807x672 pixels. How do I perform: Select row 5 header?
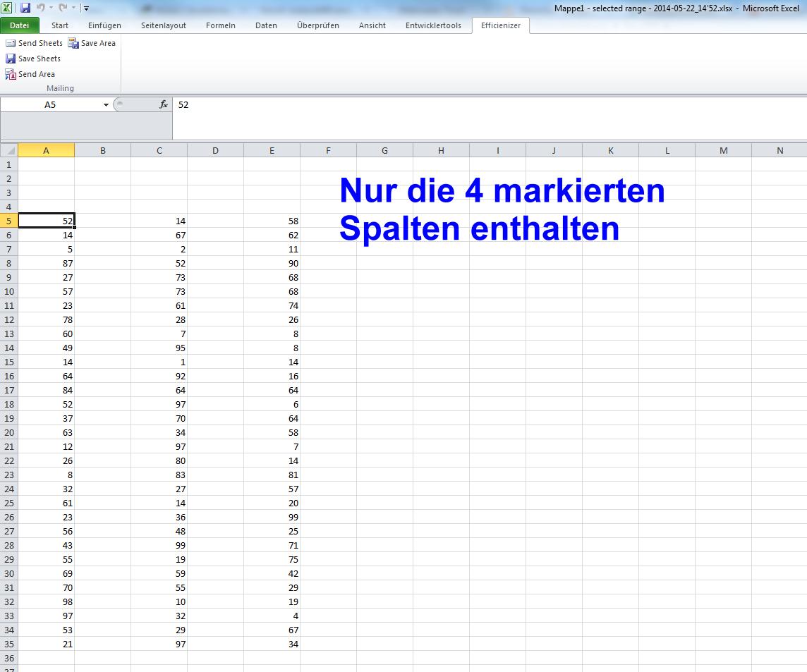tap(8, 221)
